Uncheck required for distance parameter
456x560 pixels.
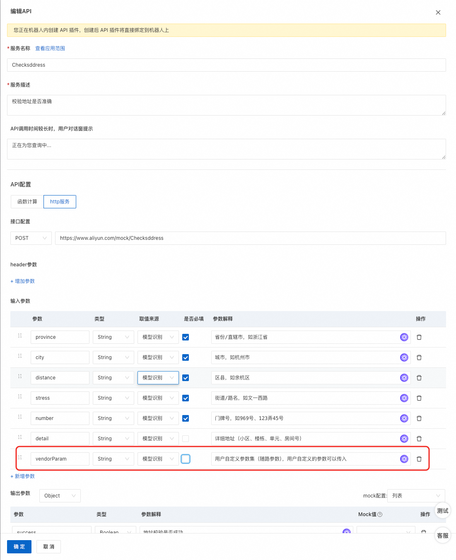(x=186, y=378)
